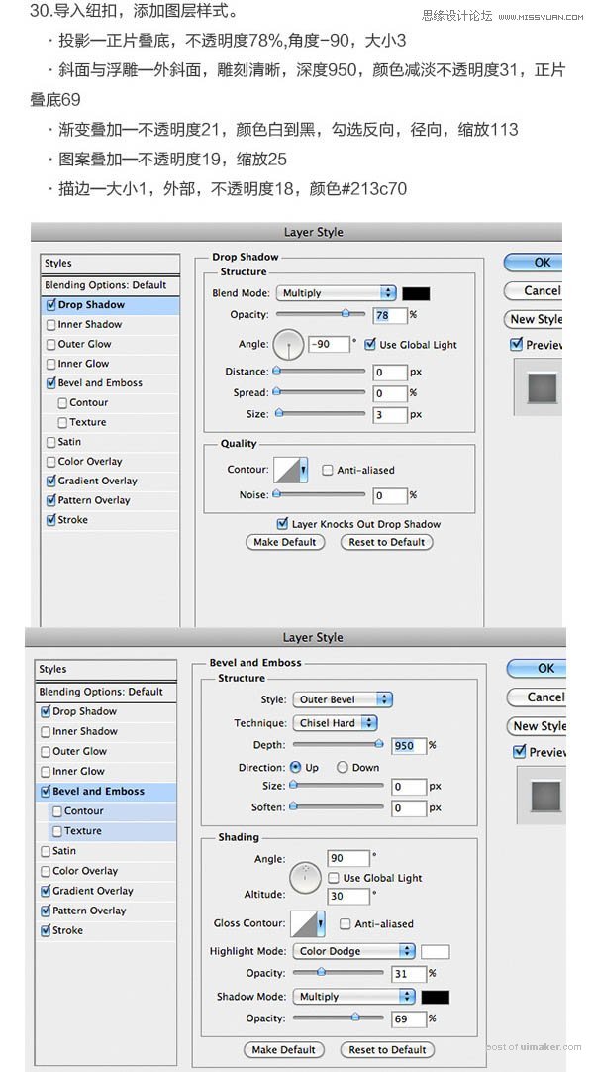This screenshot has width=594, height=1072.
Task: Click the Bevel Depth slider
Action: (338, 744)
